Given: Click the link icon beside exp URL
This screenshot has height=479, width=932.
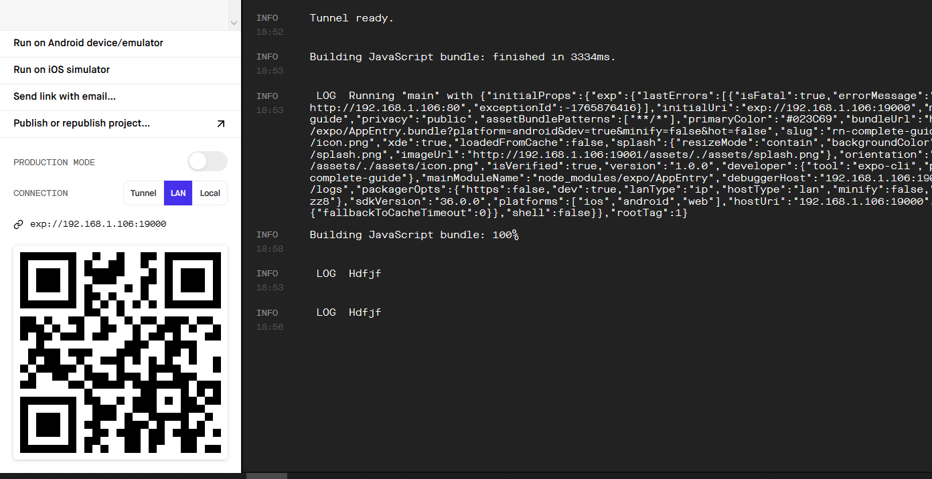Looking at the screenshot, I should point(19,224).
